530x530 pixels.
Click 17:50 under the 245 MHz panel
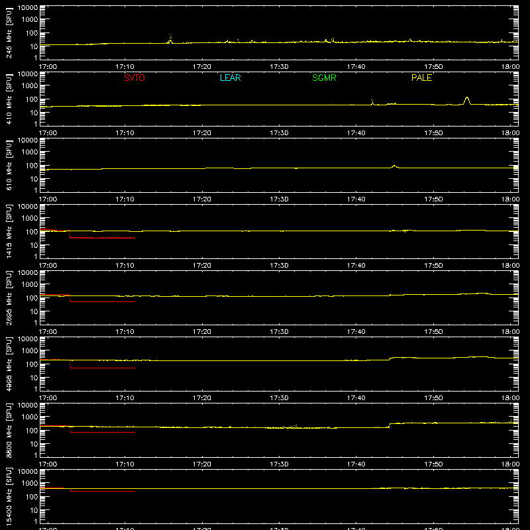(433, 67)
